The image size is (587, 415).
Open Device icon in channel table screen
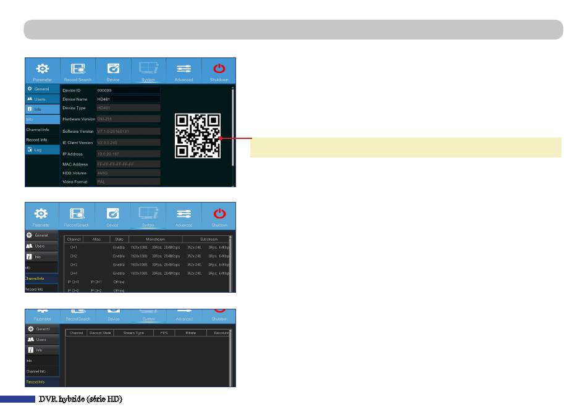(112, 213)
